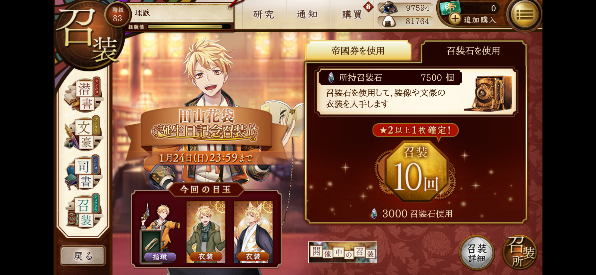Select the 召装 sidebar icon

pos(84,211)
